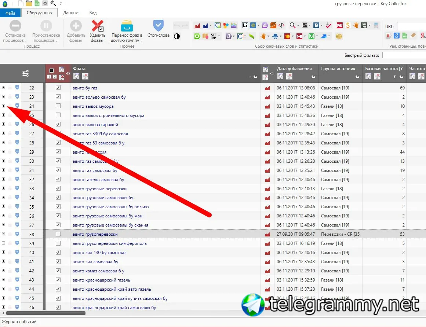The image size is (426, 327).
Task: Expand row 22 with the plus icon
Action: coord(4,87)
